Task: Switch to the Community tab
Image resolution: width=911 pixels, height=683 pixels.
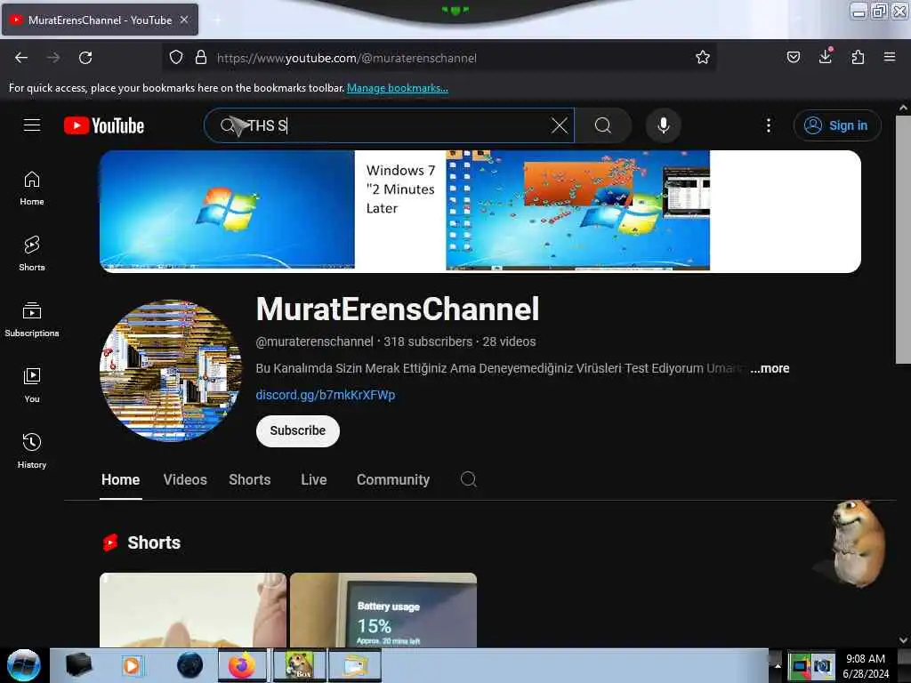Action: pyautogui.click(x=393, y=479)
